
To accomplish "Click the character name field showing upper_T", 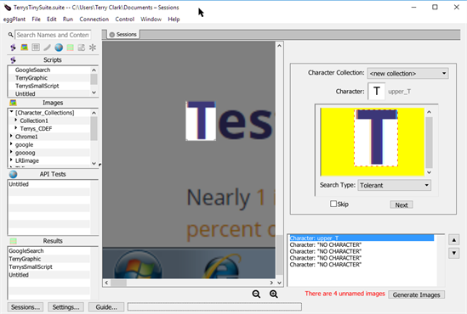I will point(400,92).
